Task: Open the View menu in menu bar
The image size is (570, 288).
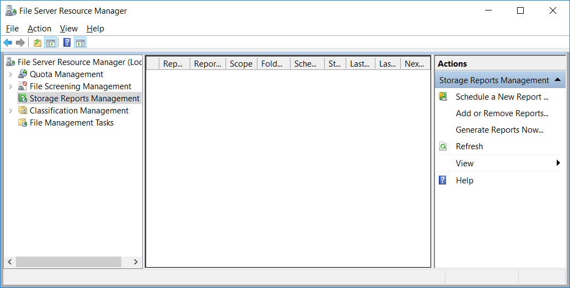Action: click(x=69, y=29)
